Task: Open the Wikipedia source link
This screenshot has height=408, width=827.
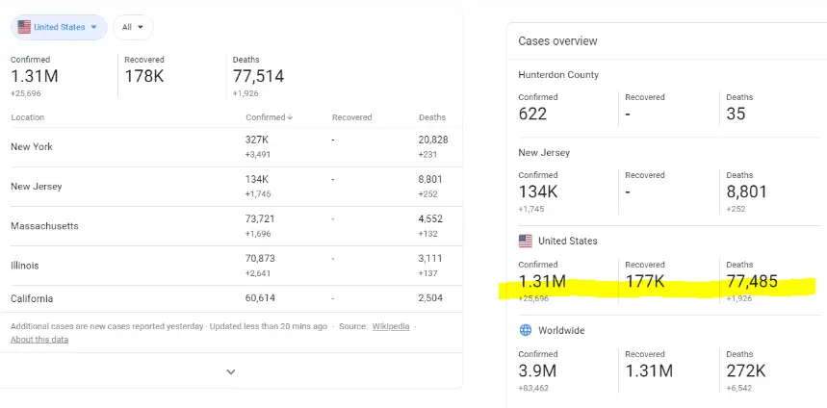Action: tap(391, 326)
